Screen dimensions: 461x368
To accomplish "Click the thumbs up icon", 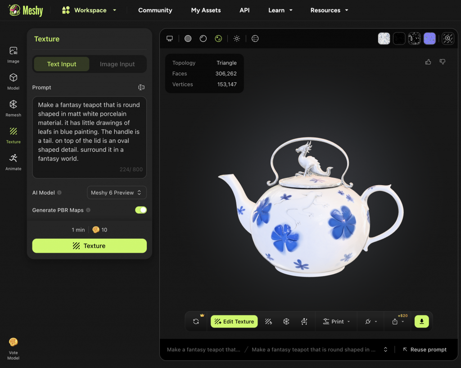I will click(428, 62).
